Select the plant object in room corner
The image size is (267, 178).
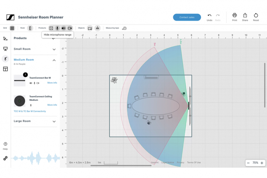point(114,80)
